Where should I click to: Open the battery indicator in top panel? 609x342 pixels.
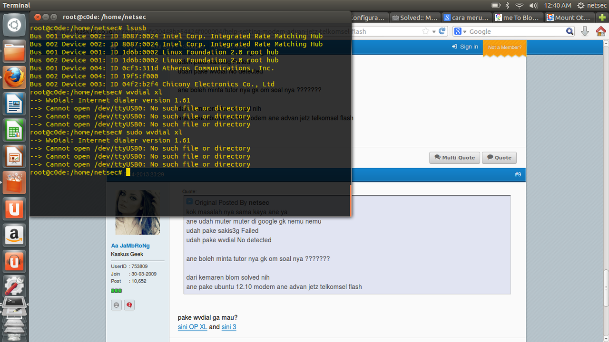click(496, 5)
